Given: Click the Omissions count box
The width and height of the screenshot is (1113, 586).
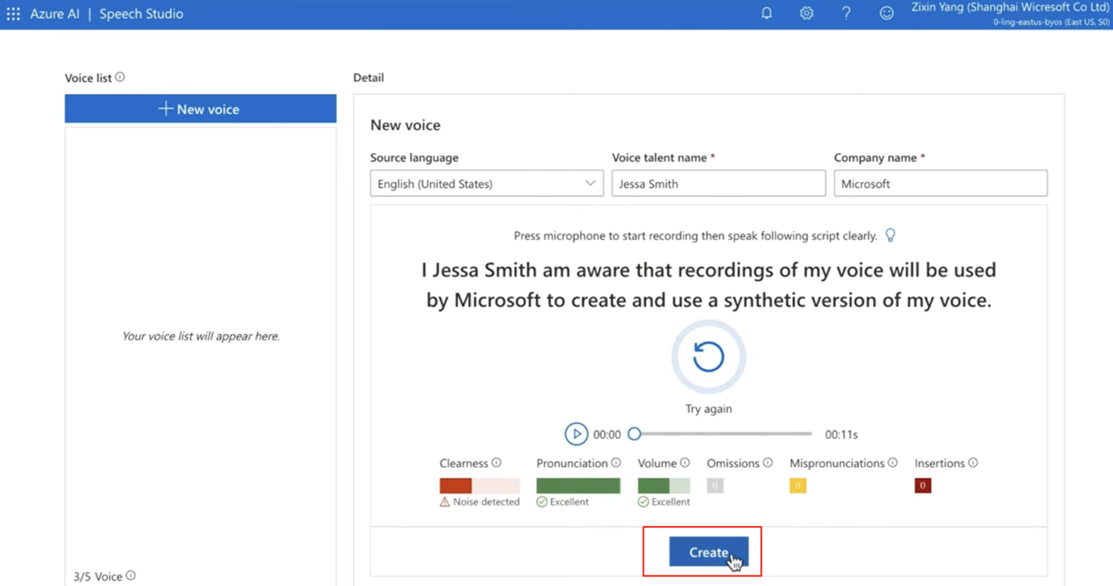Looking at the screenshot, I should pos(715,486).
